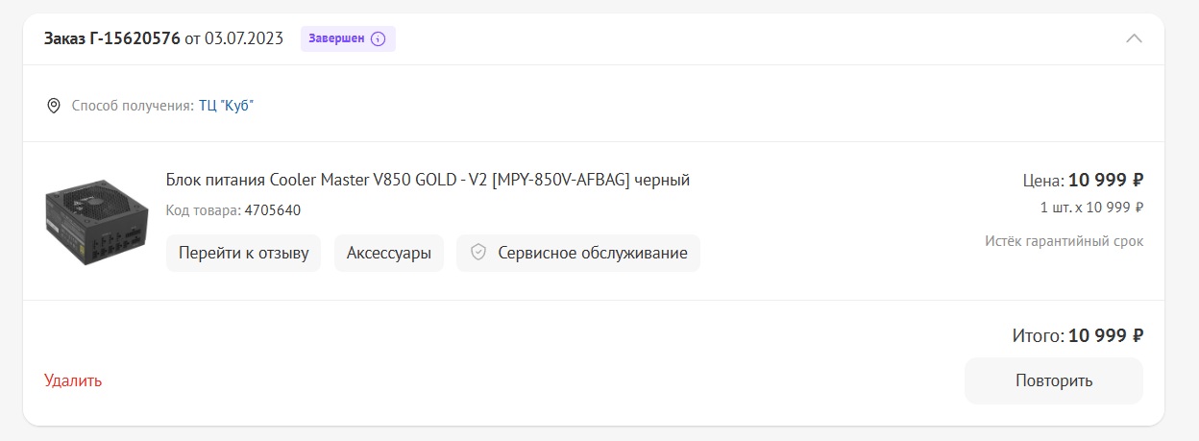Click the info icon in Завершен badge

point(378,39)
